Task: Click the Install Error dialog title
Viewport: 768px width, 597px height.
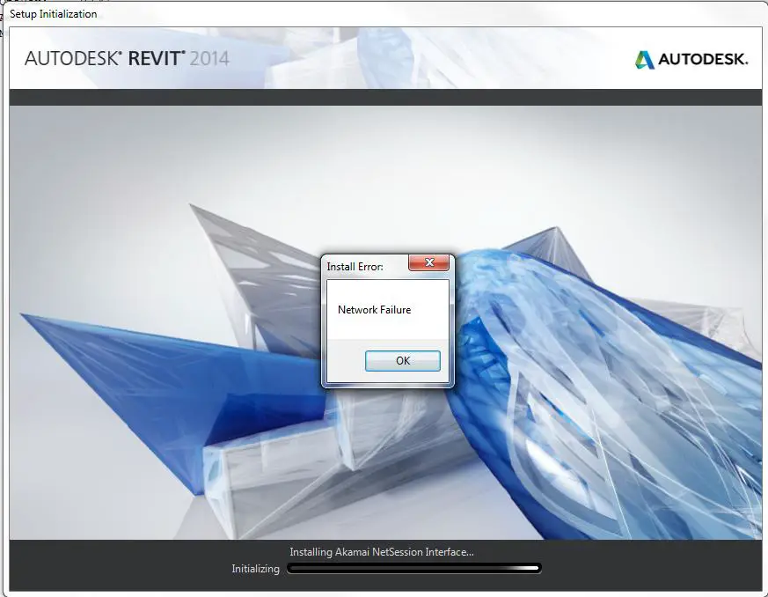Action: point(355,267)
